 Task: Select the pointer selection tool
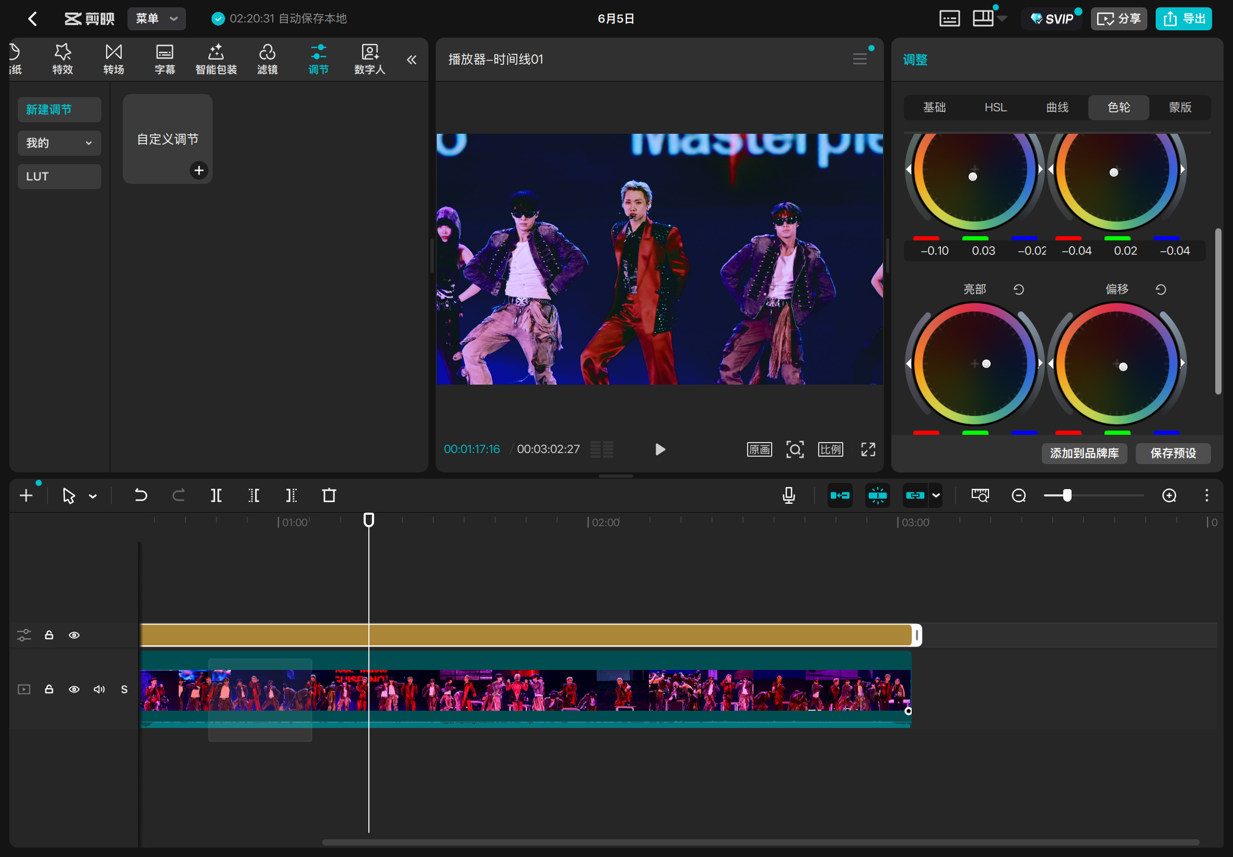[x=69, y=495]
